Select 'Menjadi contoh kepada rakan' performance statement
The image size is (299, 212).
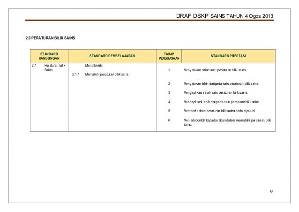click(227, 122)
